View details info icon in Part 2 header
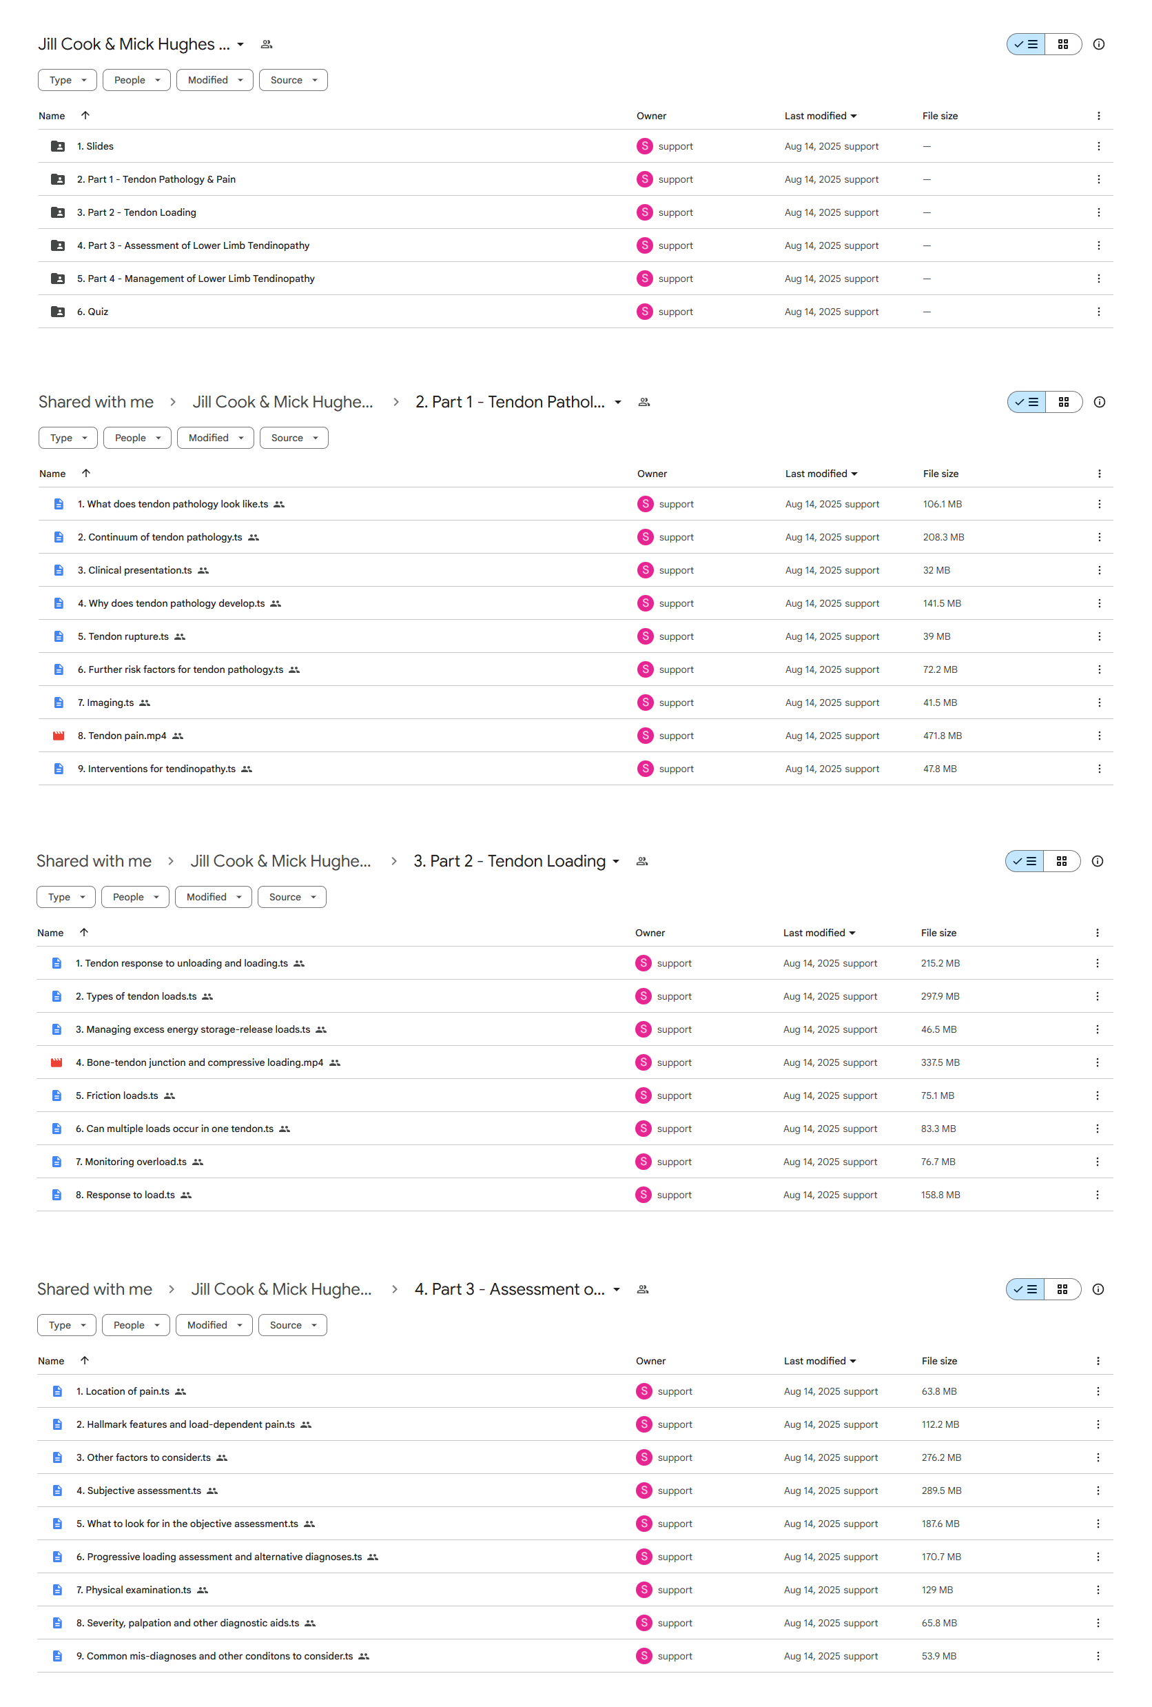1152x1707 pixels. click(1097, 861)
